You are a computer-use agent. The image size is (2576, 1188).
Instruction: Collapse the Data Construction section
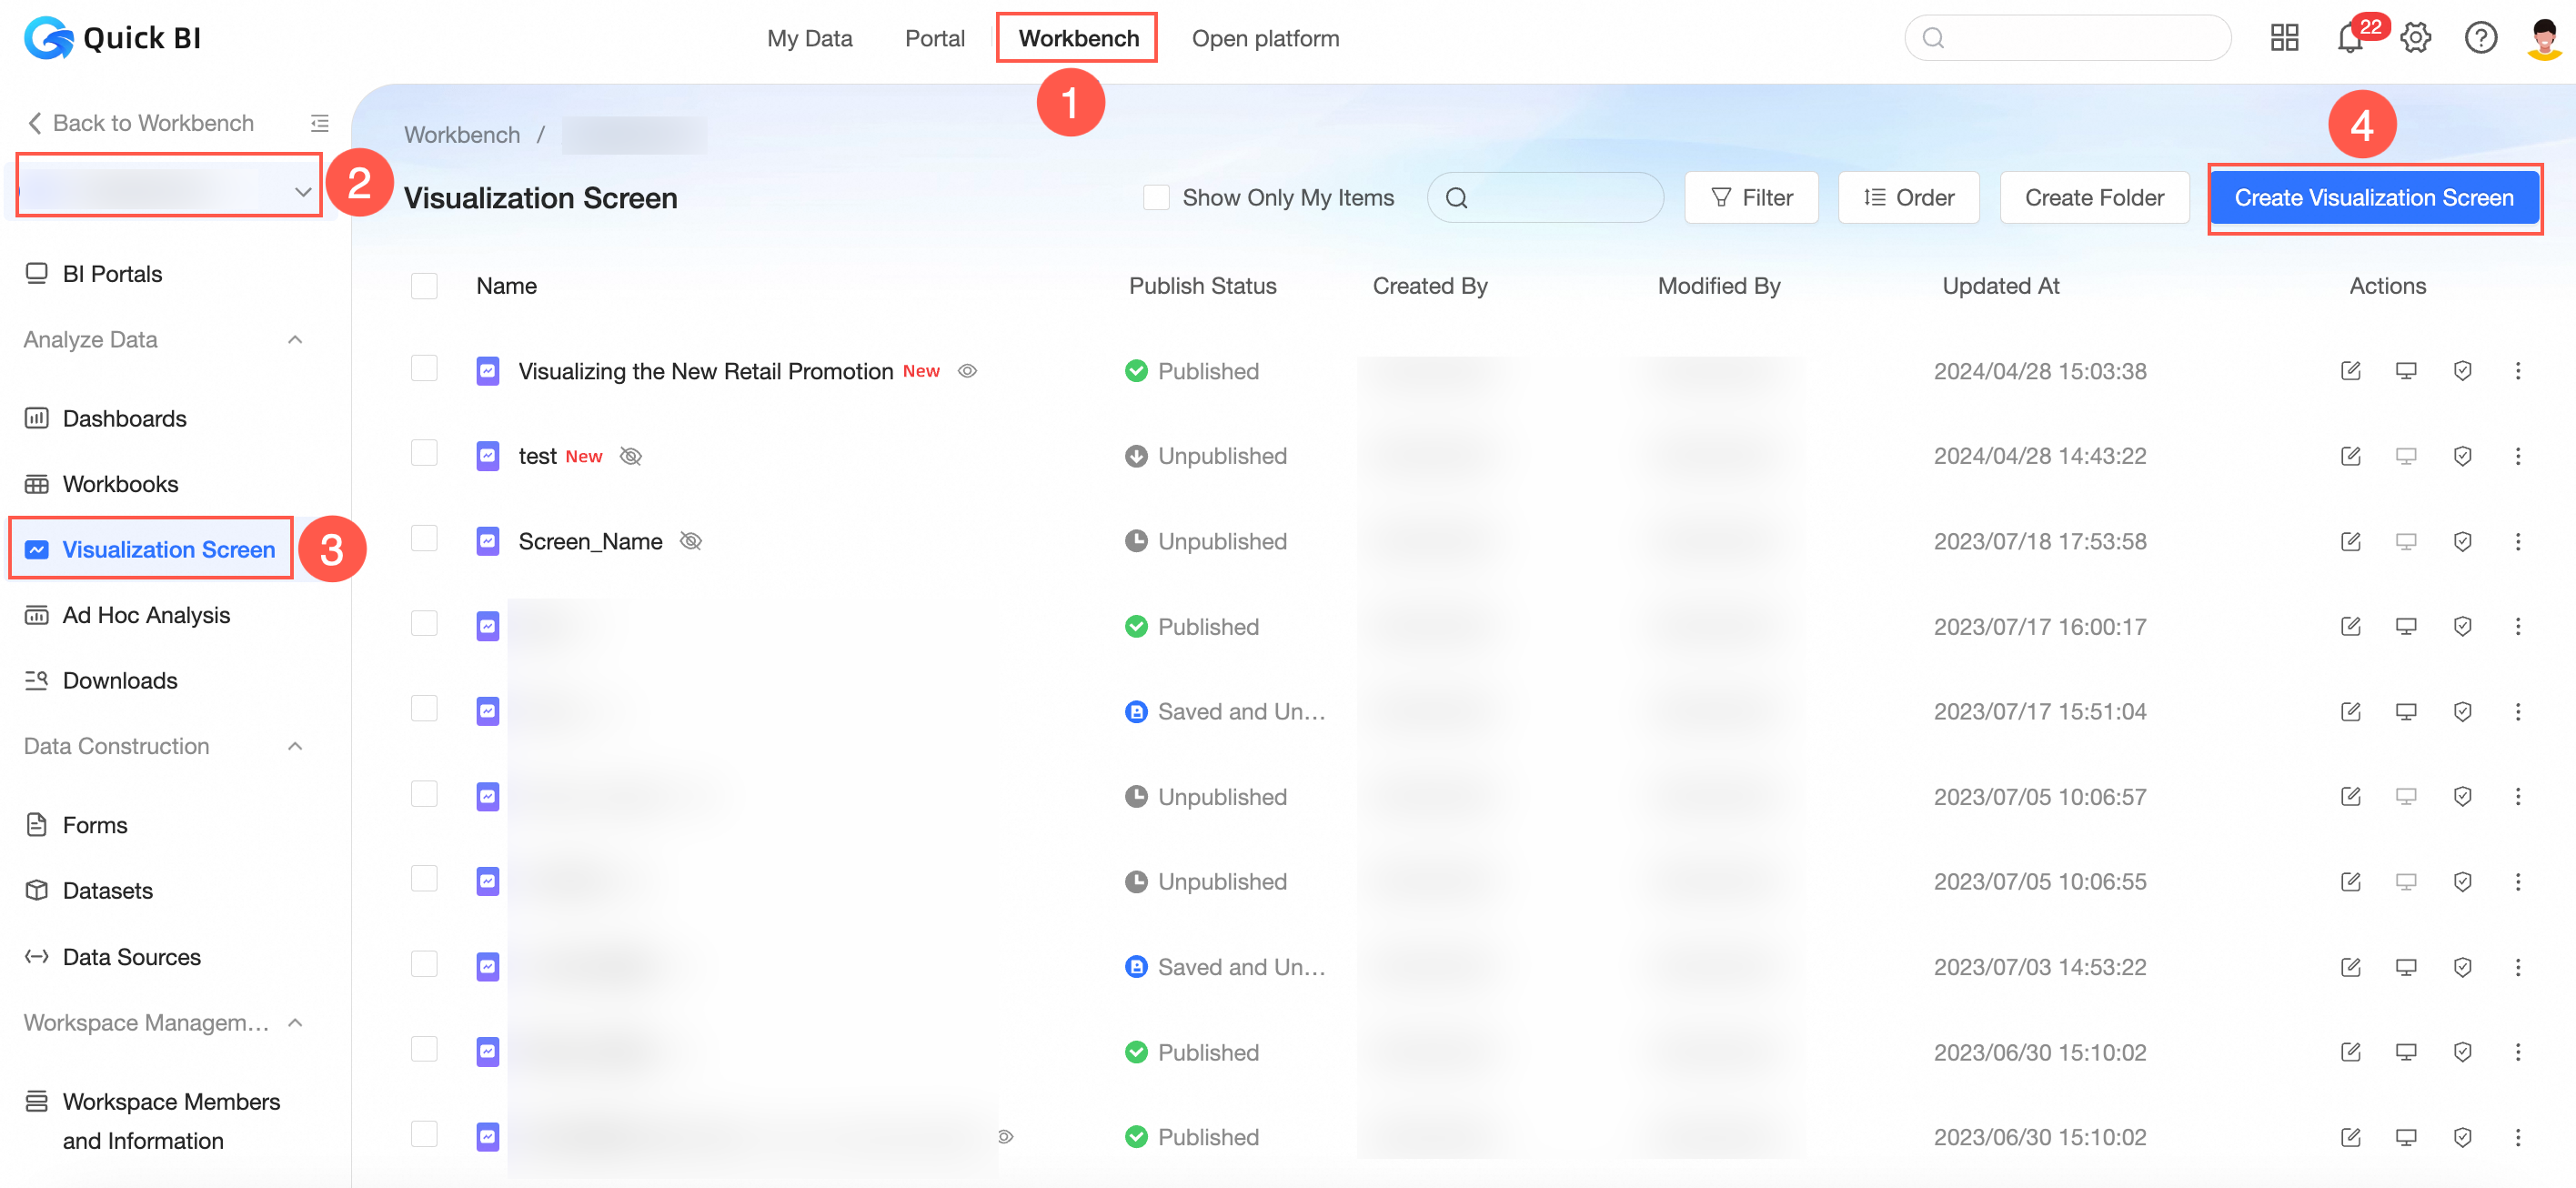pyautogui.click(x=295, y=746)
